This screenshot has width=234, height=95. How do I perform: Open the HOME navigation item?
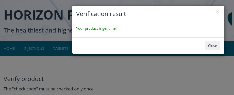[9, 49]
